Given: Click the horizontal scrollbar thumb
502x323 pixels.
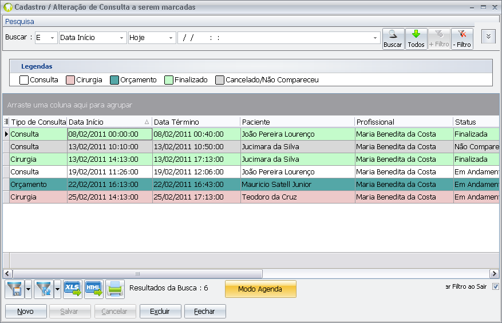Looking at the screenshot, I should (138, 274).
